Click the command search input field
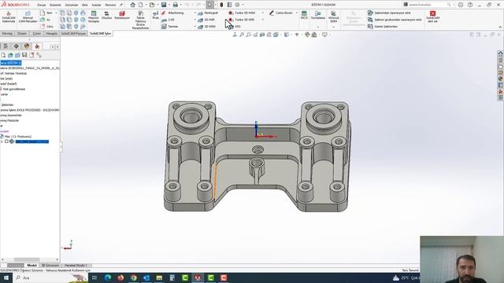 tap(428, 5)
